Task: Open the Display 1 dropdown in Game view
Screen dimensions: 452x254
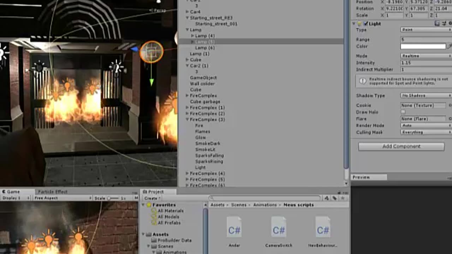Action: click(16, 198)
